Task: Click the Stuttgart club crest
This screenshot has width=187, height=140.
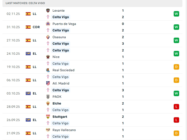Action: coord(48,117)
